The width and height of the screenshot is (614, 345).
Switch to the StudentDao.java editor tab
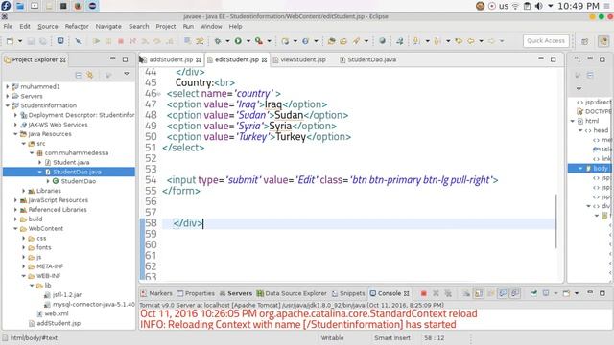point(371,59)
